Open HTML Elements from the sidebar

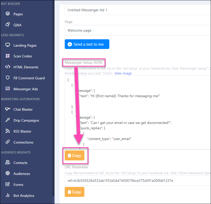pos(26,67)
